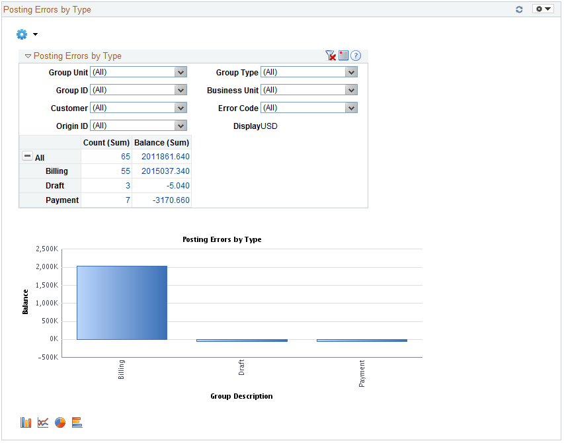The height and width of the screenshot is (443, 564).
Task: Switch the chart to line chart view
Action: click(x=43, y=423)
